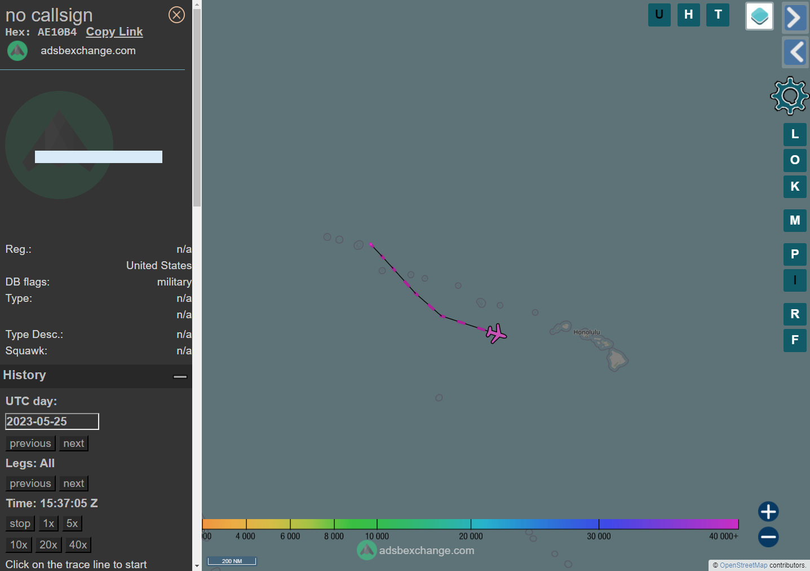Toggle the F map button
Screen dimensions: 810x571
tap(795, 340)
